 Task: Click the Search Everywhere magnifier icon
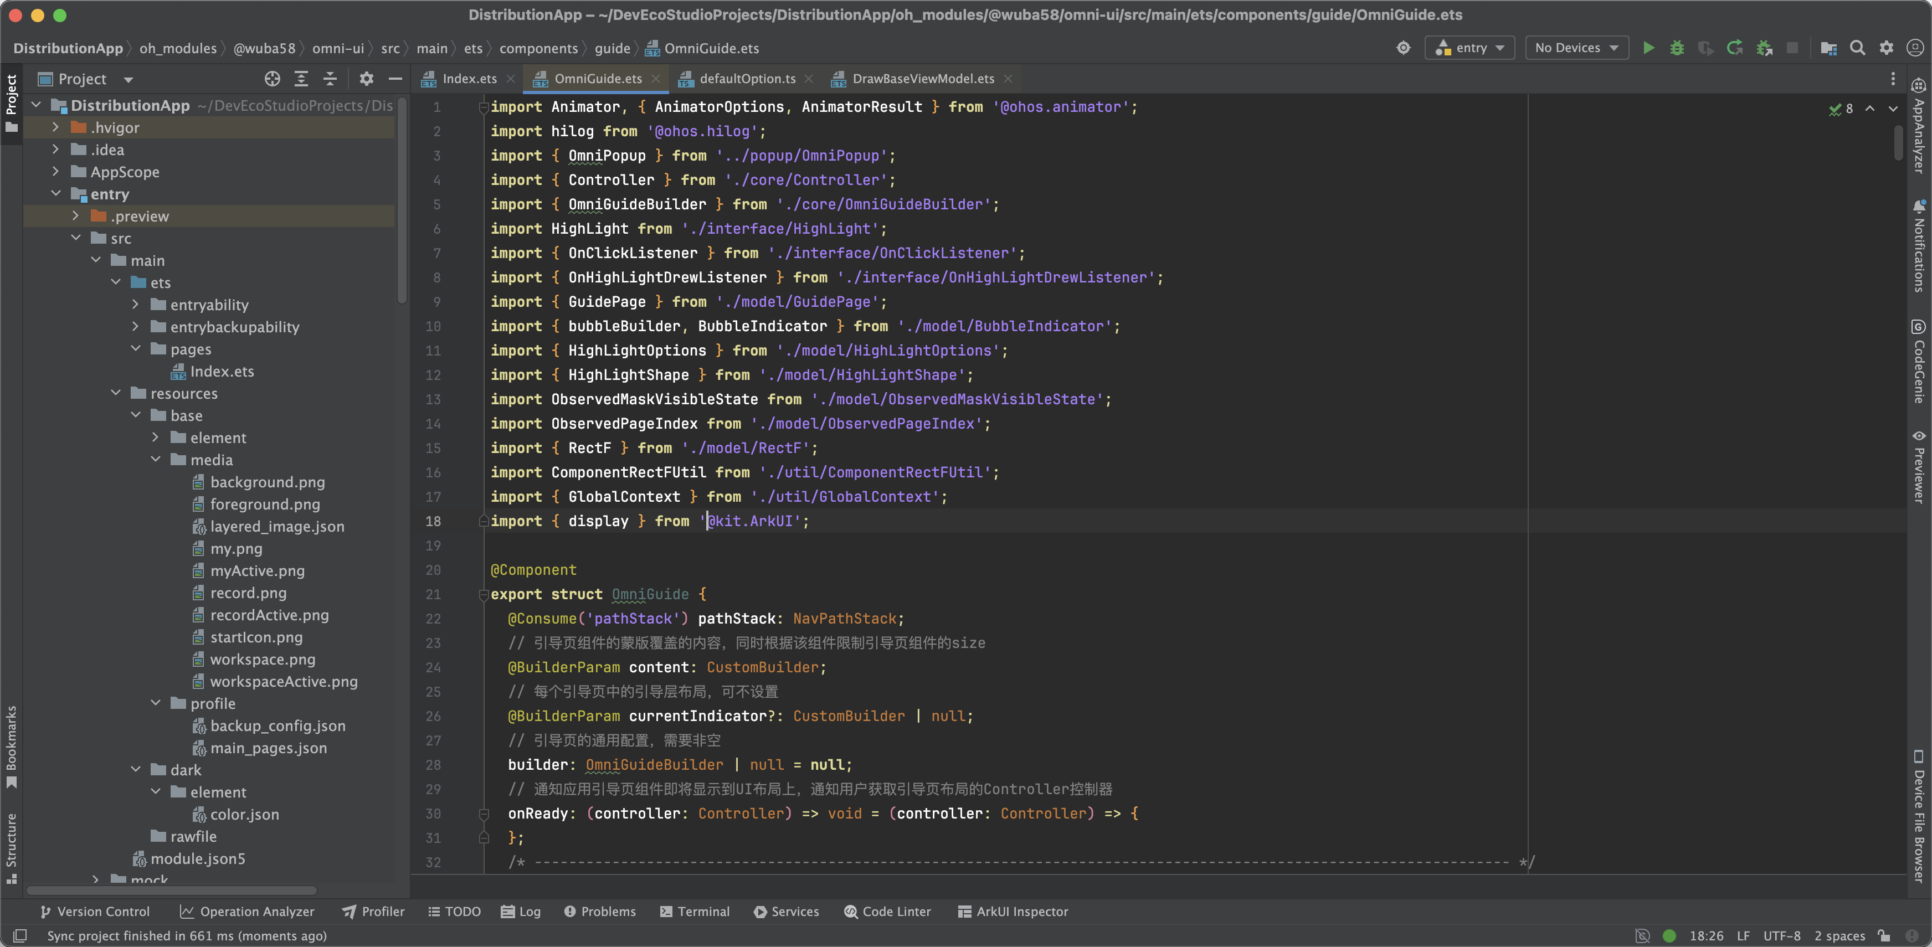(x=1858, y=48)
